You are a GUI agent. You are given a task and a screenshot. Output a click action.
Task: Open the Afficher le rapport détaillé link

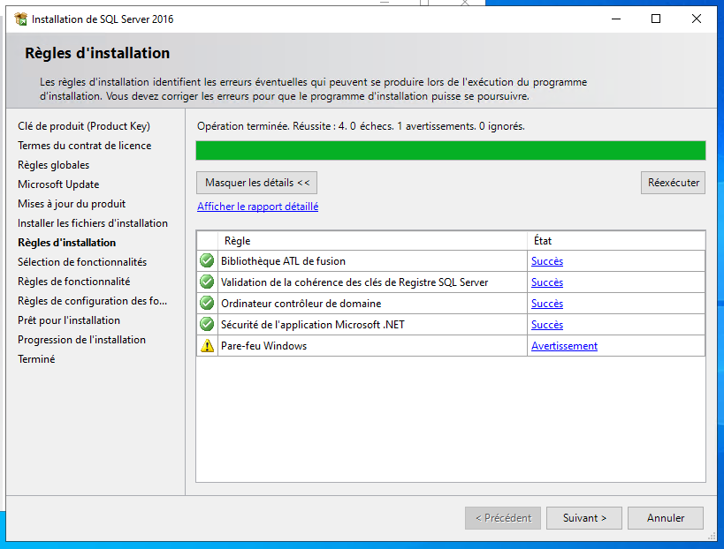pyautogui.click(x=257, y=207)
